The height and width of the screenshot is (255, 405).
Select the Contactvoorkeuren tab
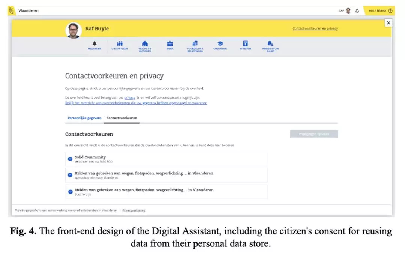point(121,118)
